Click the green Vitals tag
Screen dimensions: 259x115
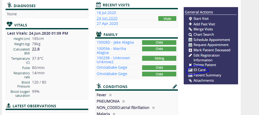[x=167, y=19]
